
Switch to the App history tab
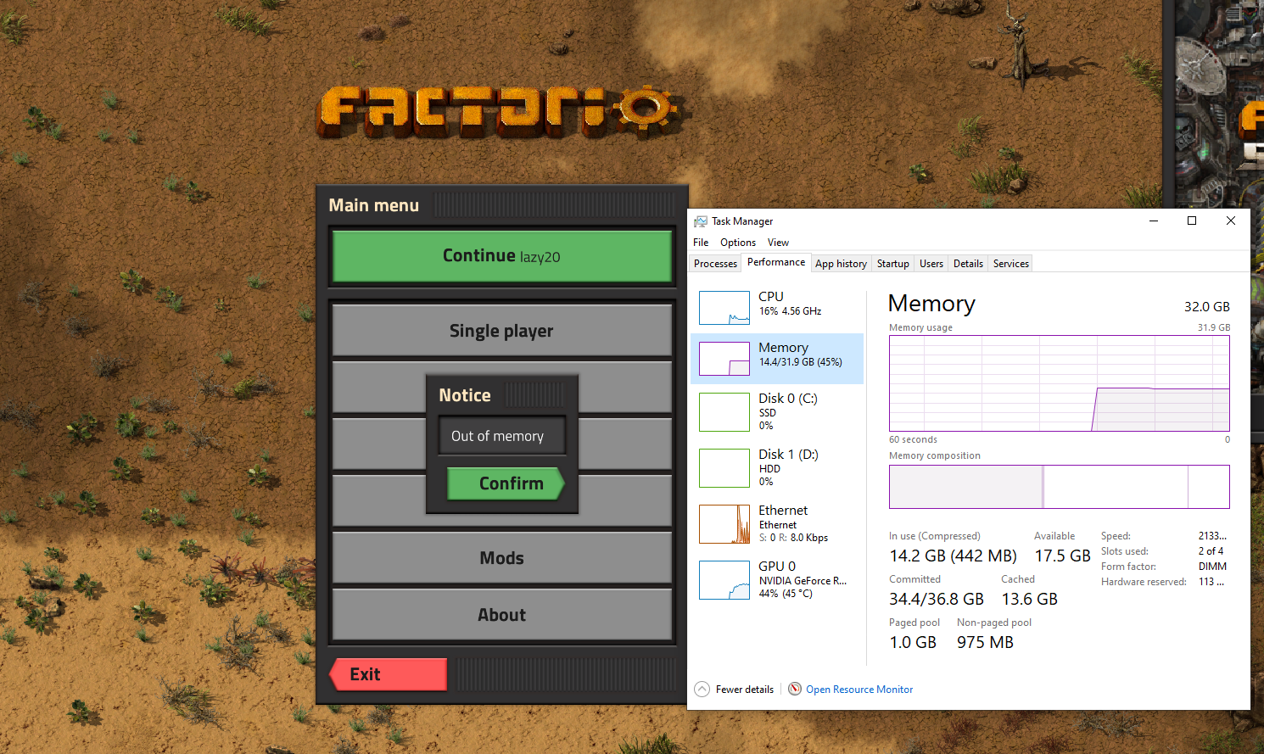coord(841,264)
